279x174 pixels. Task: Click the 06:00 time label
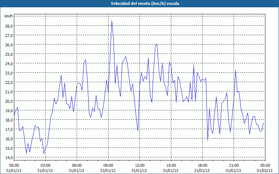[x=77, y=166]
